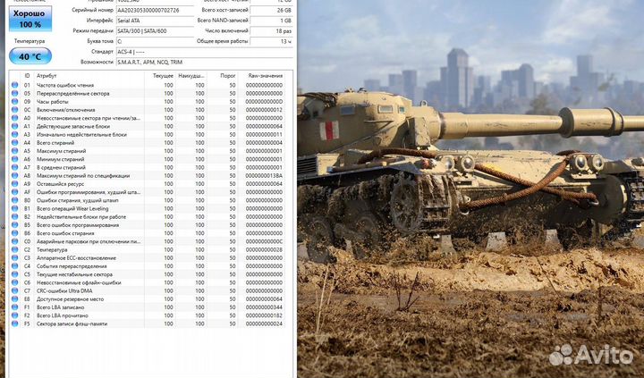The width and height of the screenshot is (644, 378).
Task: Click status dot for События перераспределения
Action: [15, 266]
